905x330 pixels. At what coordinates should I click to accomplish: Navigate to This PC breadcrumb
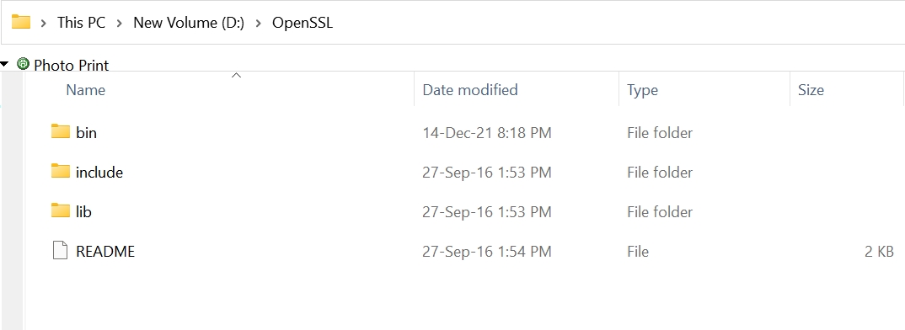82,23
